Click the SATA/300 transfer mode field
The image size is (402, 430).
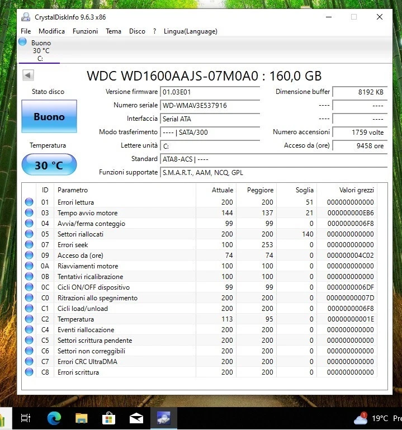(x=210, y=132)
